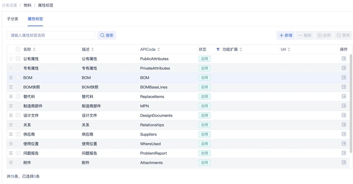Tick checkbox for 问题报告 row
The width and height of the screenshot is (353, 184).
pos(18,153)
